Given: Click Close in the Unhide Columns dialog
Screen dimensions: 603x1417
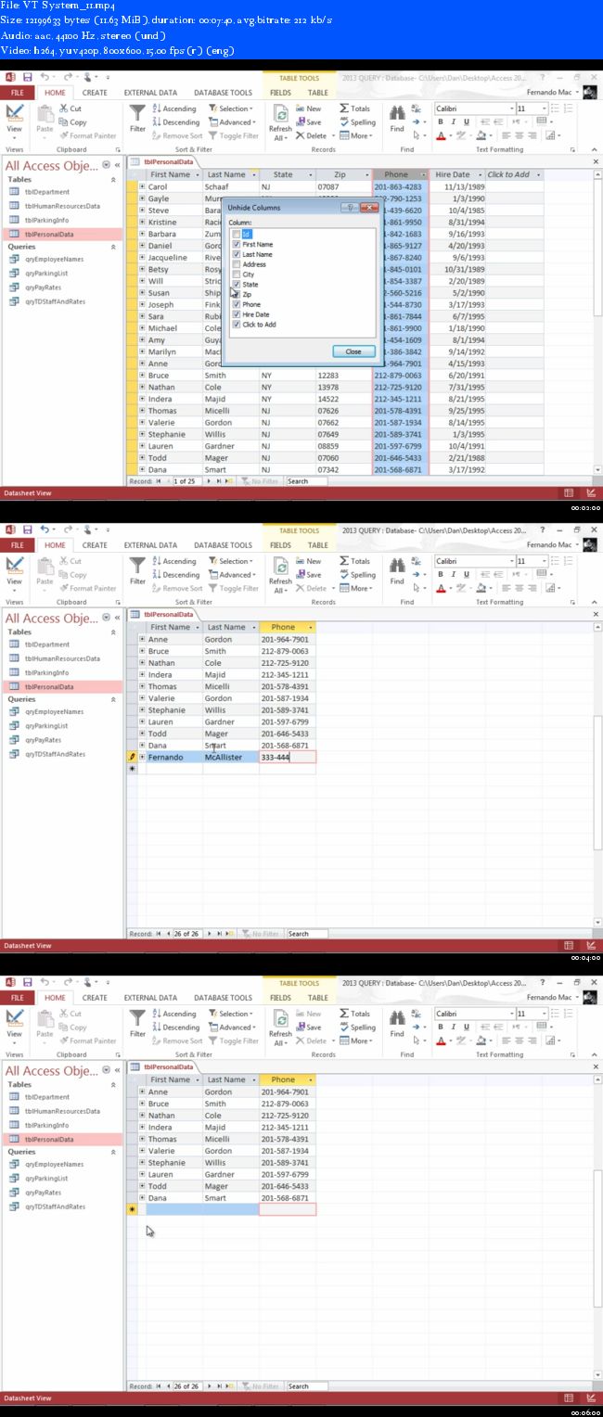Looking at the screenshot, I should click(353, 351).
